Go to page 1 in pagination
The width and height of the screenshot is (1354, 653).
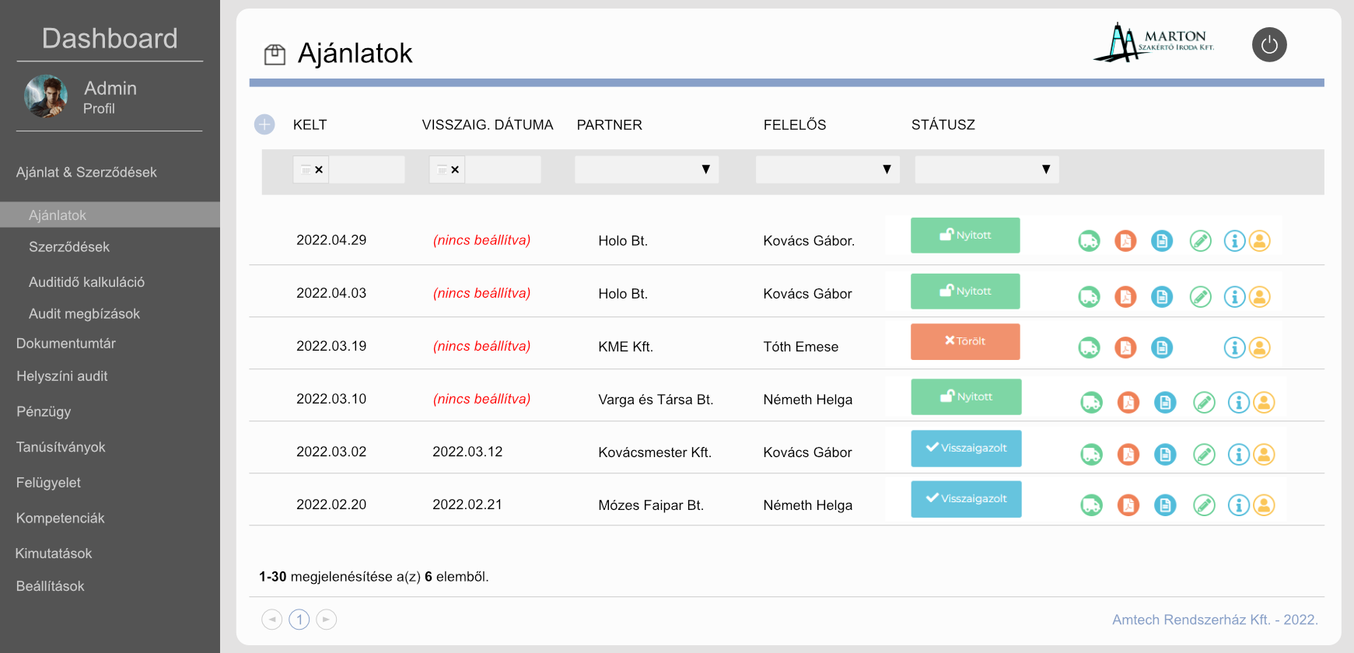tap(299, 620)
